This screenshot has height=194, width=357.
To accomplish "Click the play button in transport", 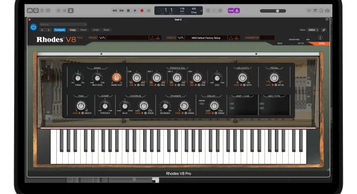I will coord(135,10).
